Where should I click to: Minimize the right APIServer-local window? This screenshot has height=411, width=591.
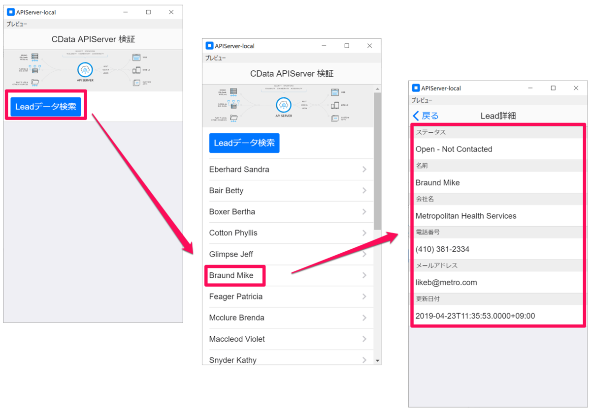[530, 88]
